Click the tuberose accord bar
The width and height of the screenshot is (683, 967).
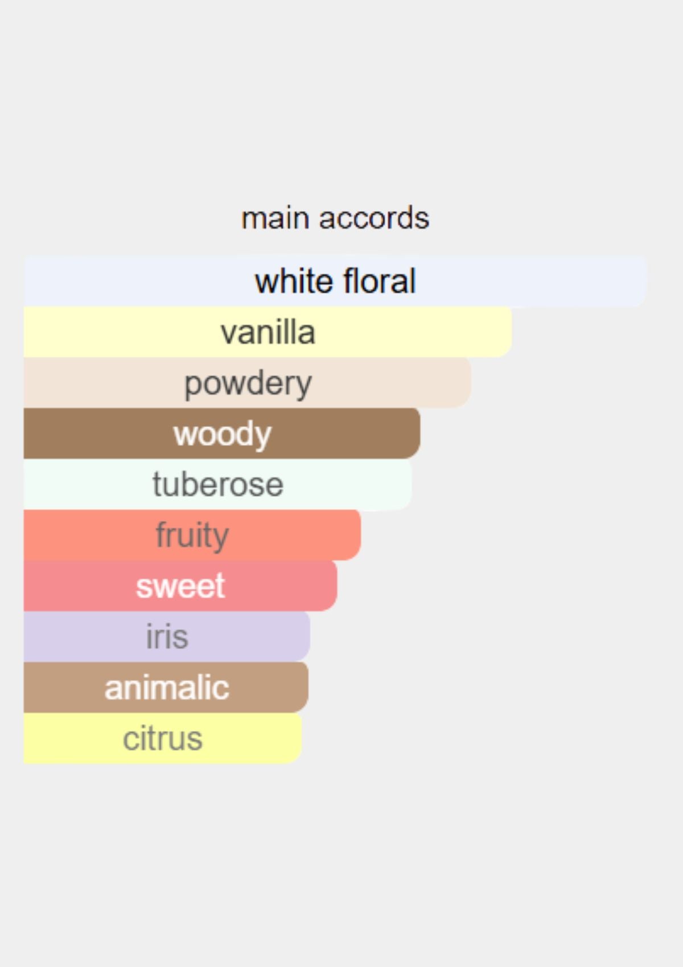click(217, 485)
